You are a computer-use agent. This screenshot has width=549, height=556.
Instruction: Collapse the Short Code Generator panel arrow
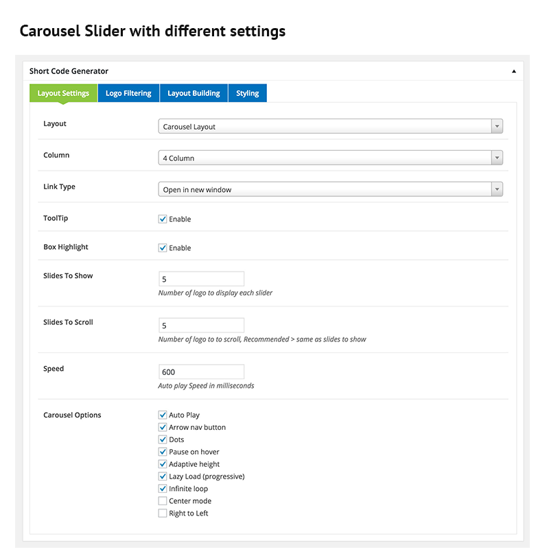[x=514, y=71]
